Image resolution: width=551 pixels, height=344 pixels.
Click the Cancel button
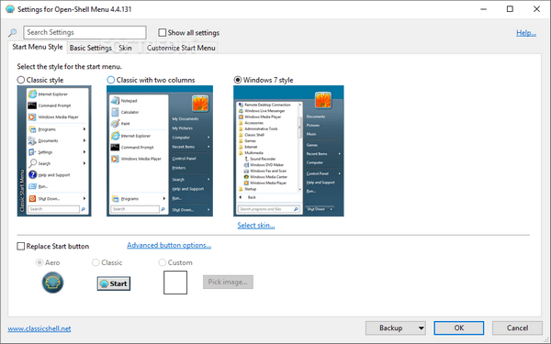pyautogui.click(x=517, y=327)
